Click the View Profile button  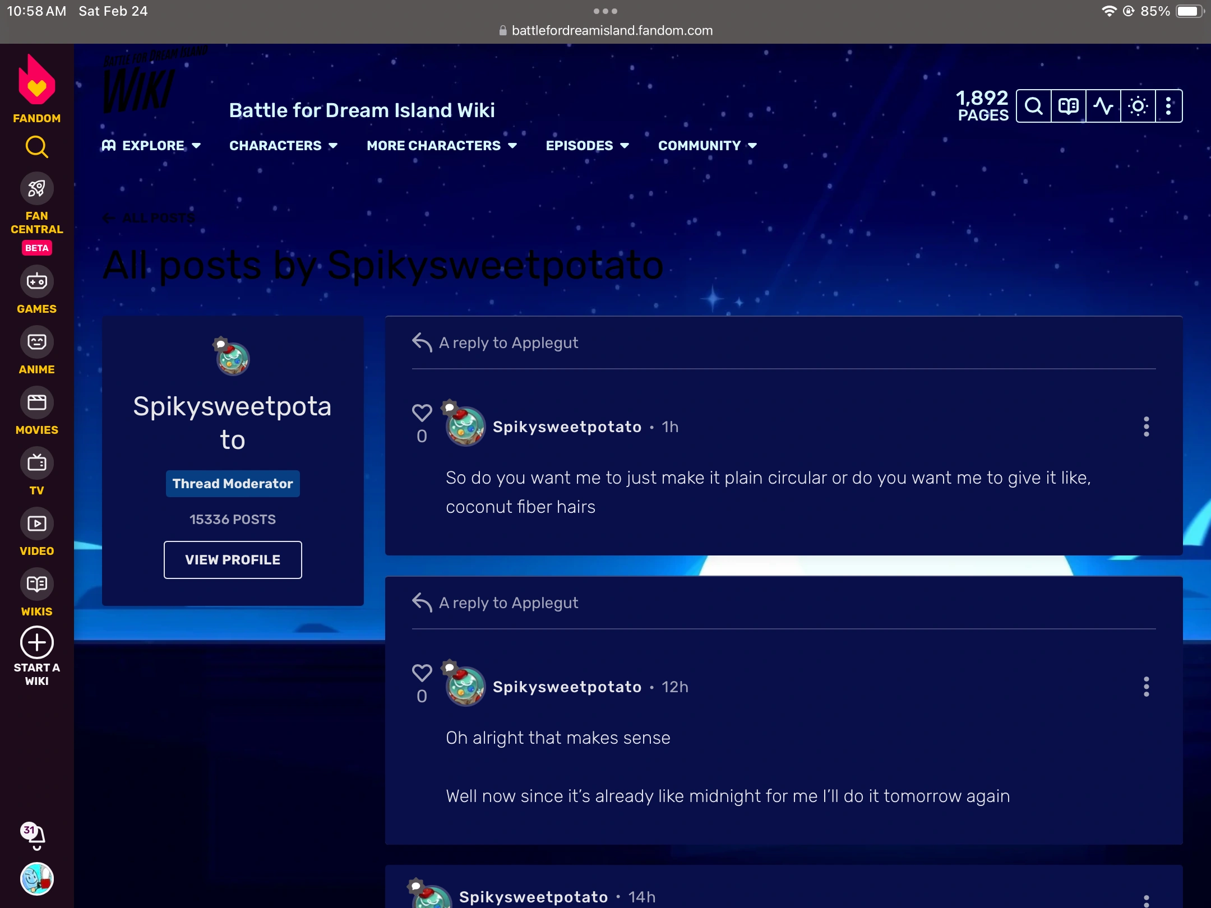(233, 559)
